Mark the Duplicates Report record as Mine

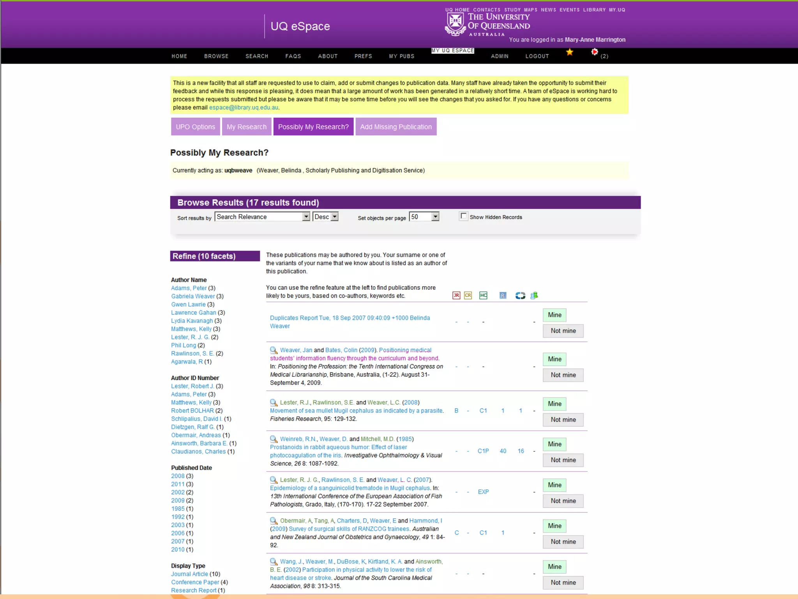coord(554,315)
